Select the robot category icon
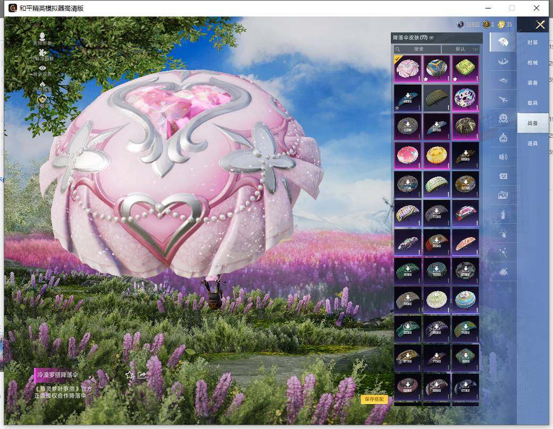 (x=503, y=138)
